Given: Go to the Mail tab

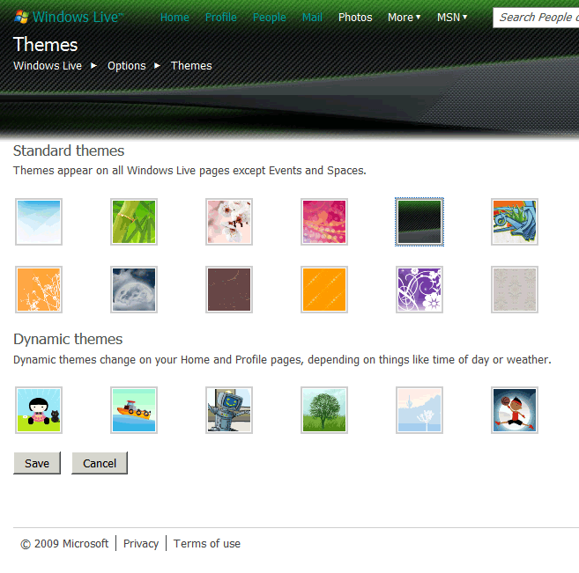Looking at the screenshot, I should pyautogui.click(x=312, y=18).
